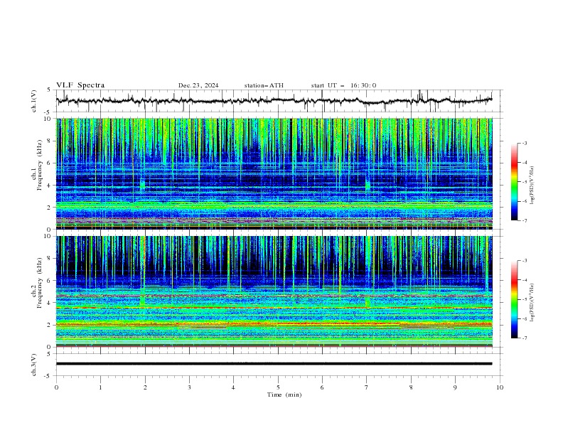This screenshot has height=435, width=563.
Task: Click the ch.2 color scale bar
Action: click(514, 299)
